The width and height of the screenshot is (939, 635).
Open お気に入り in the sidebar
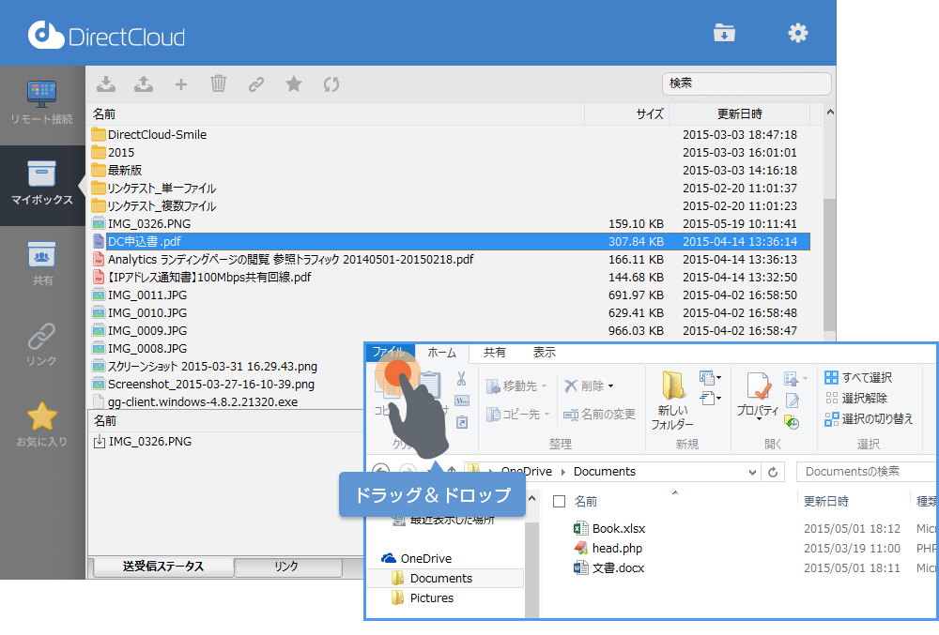42,425
